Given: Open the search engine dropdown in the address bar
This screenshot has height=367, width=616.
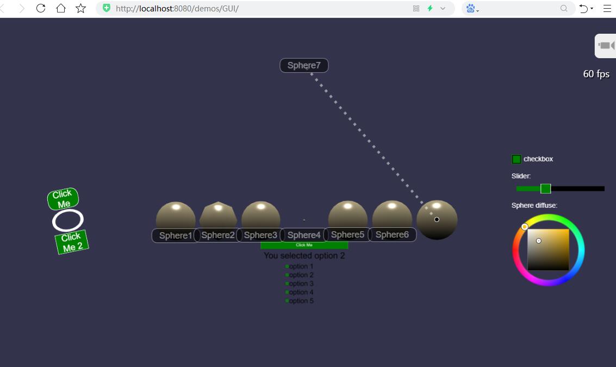Looking at the screenshot, I should (x=471, y=8).
